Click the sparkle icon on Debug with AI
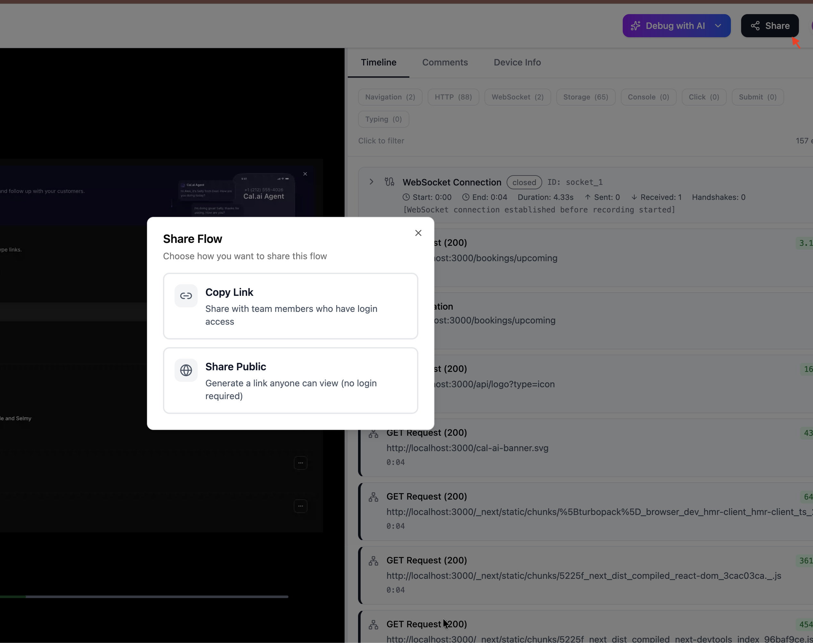 pos(636,26)
